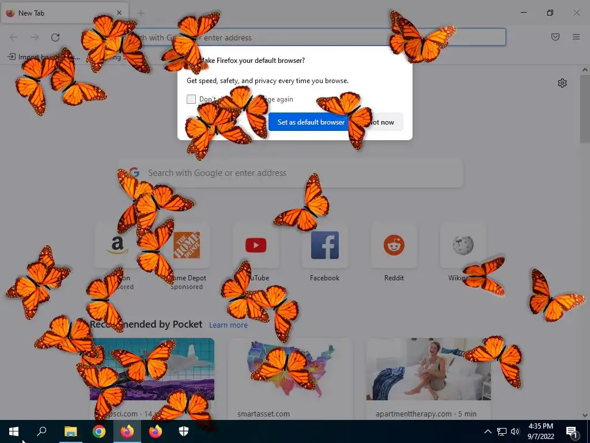Open Windows taskbar search
590x443 pixels.
41,431
